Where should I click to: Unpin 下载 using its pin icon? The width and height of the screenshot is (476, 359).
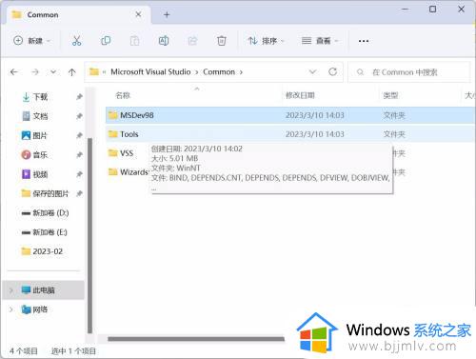79,97
